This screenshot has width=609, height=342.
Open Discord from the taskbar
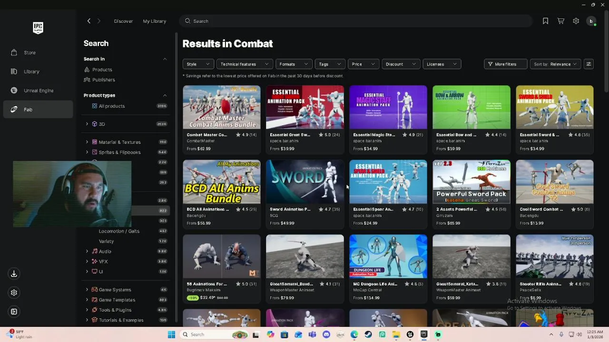326,334
